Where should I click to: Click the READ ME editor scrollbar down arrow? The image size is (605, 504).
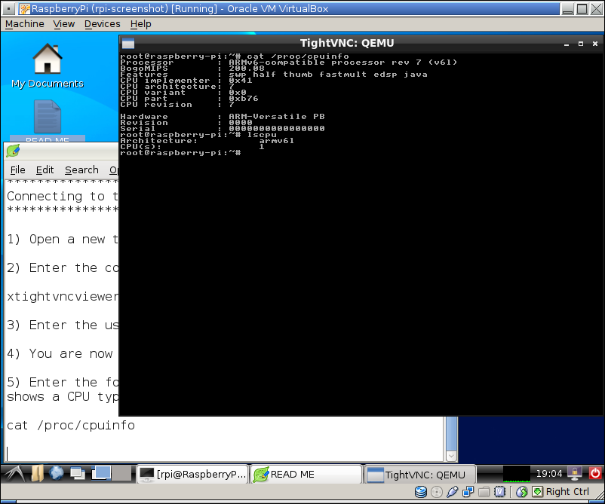click(451, 457)
